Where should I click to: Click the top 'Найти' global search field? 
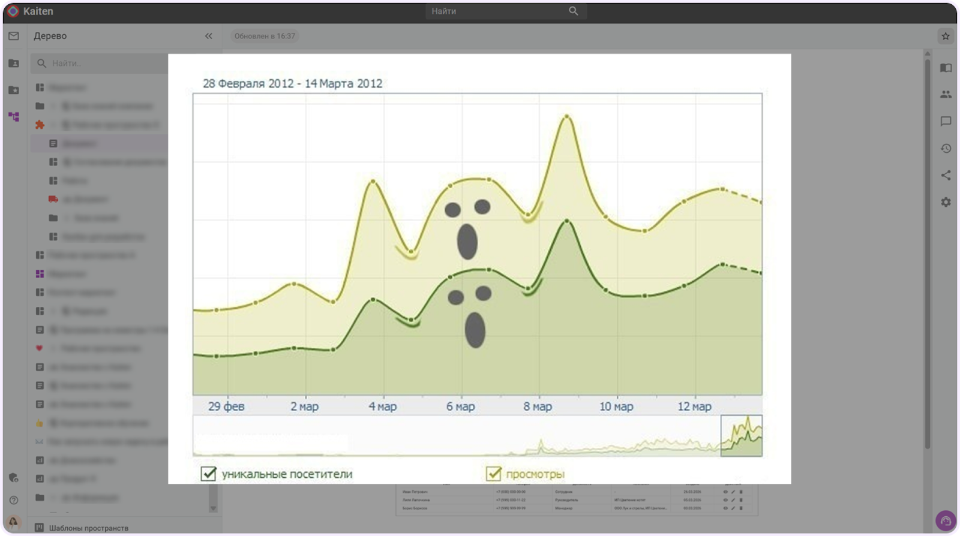click(x=498, y=11)
